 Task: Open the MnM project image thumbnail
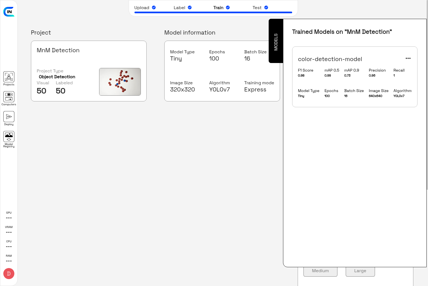point(120,82)
